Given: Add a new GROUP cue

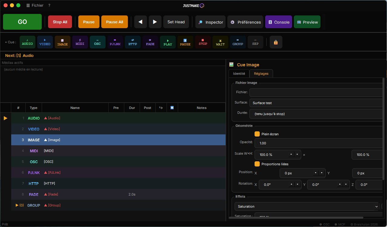Looking at the screenshot, I should pos(238,42).
